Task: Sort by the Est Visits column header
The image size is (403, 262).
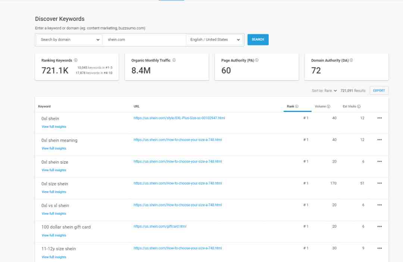Action: pyautogui.click(x=350, y=107)
